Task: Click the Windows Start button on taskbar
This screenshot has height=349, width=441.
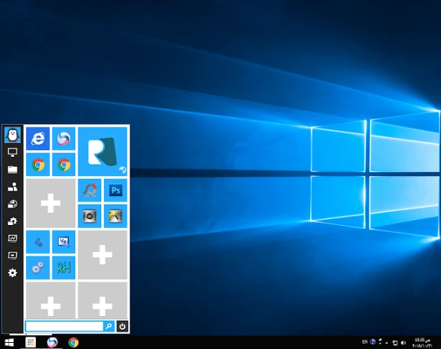Action: point(9,343)
